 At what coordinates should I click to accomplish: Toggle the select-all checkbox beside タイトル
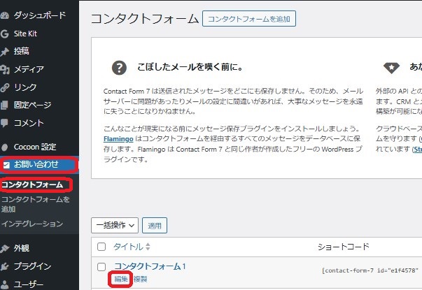point(102,247)
